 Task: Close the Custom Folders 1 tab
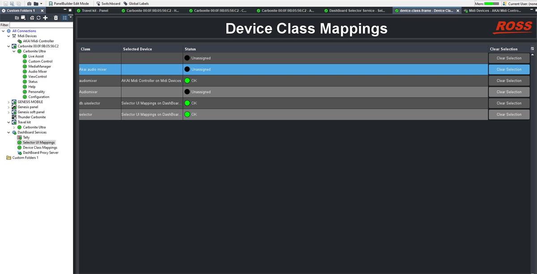click(x=42, y=10)
